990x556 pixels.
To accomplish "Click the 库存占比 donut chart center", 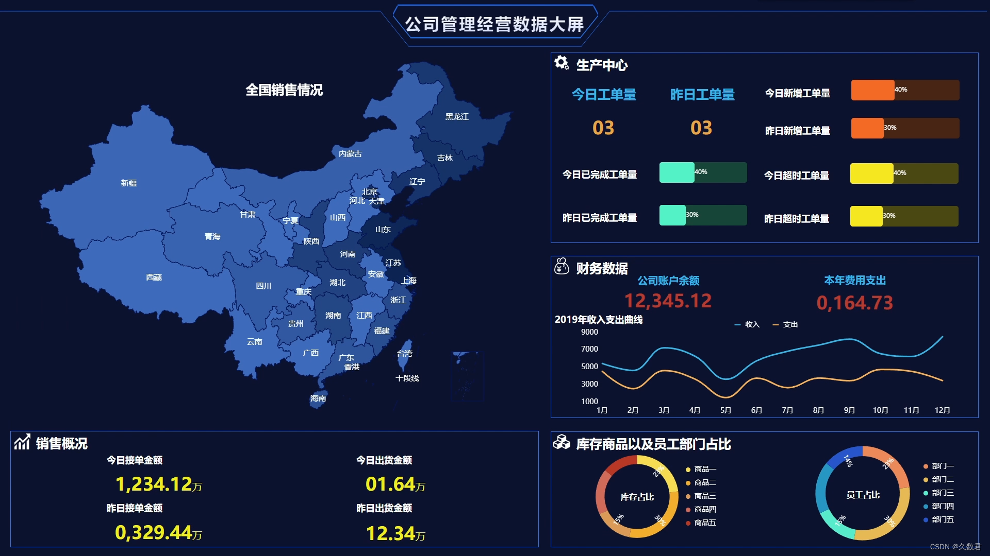I will pos(637,497).
